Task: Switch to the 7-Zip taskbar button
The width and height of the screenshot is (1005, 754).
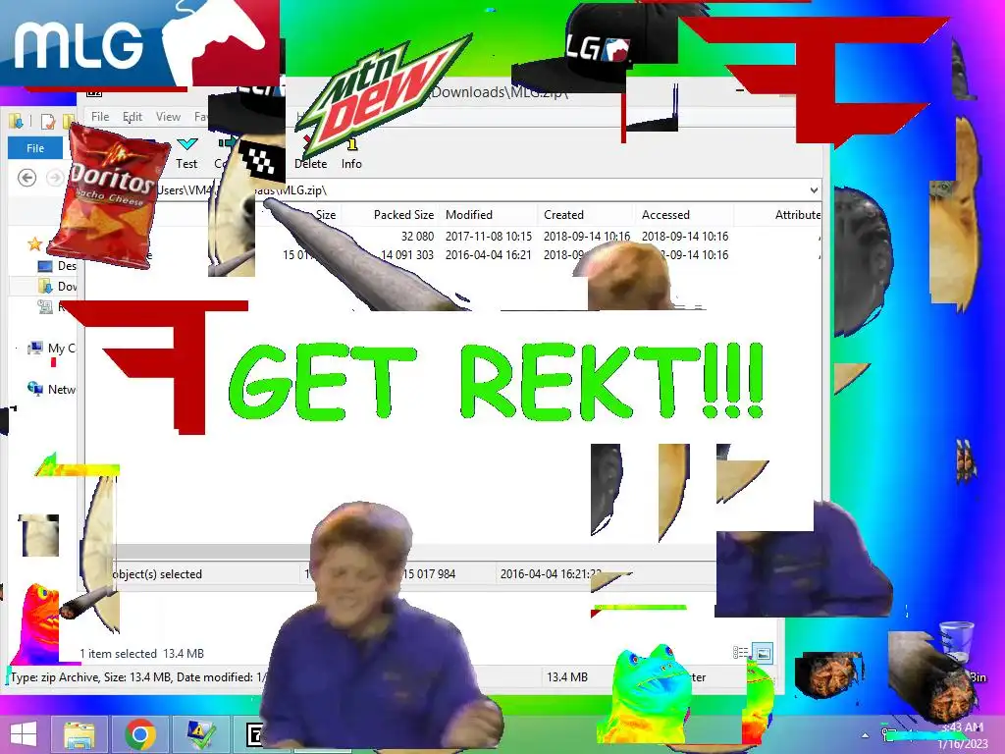Action: click(255, 734)
